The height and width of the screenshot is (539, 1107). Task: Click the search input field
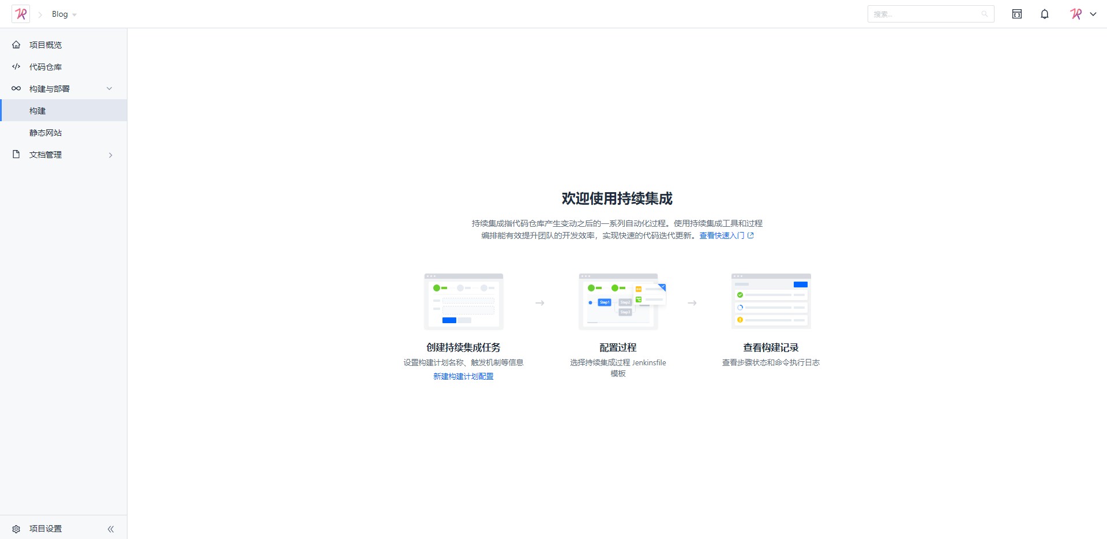pos(923,14)
